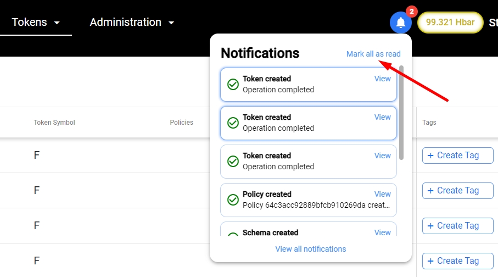Screen dimensions: 498x277
Task: Open View all notifications link
Action: coord(311,249)
